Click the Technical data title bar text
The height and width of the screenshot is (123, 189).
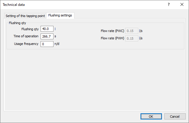coord(14,5)
